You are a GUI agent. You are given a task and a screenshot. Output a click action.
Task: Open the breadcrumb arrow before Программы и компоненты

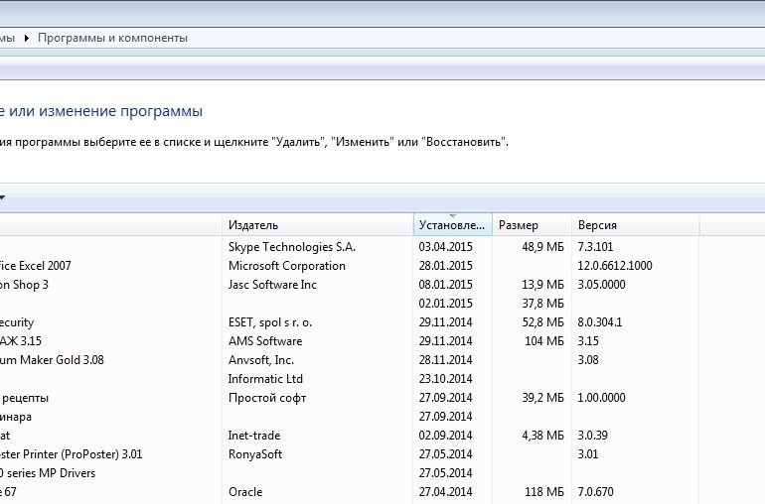click(x=26, y=38)
